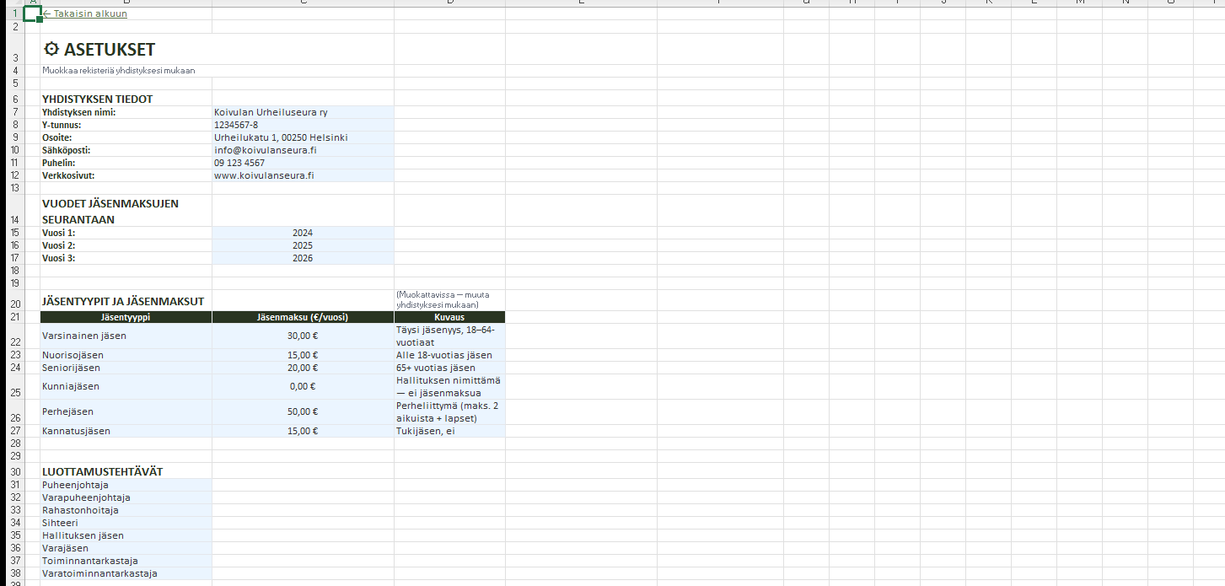The width and height of the screenshot is (1225, 586).
Task: Select the Vuosi 3 value cell 2026
Action: pos(302,258)
